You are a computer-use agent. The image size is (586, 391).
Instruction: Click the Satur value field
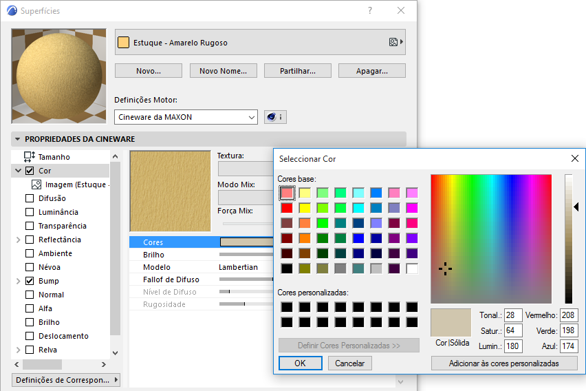point(513,330)
